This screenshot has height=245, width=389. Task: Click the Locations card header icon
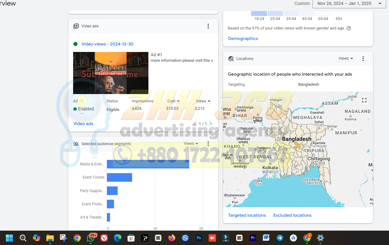(x=231, y=59)
